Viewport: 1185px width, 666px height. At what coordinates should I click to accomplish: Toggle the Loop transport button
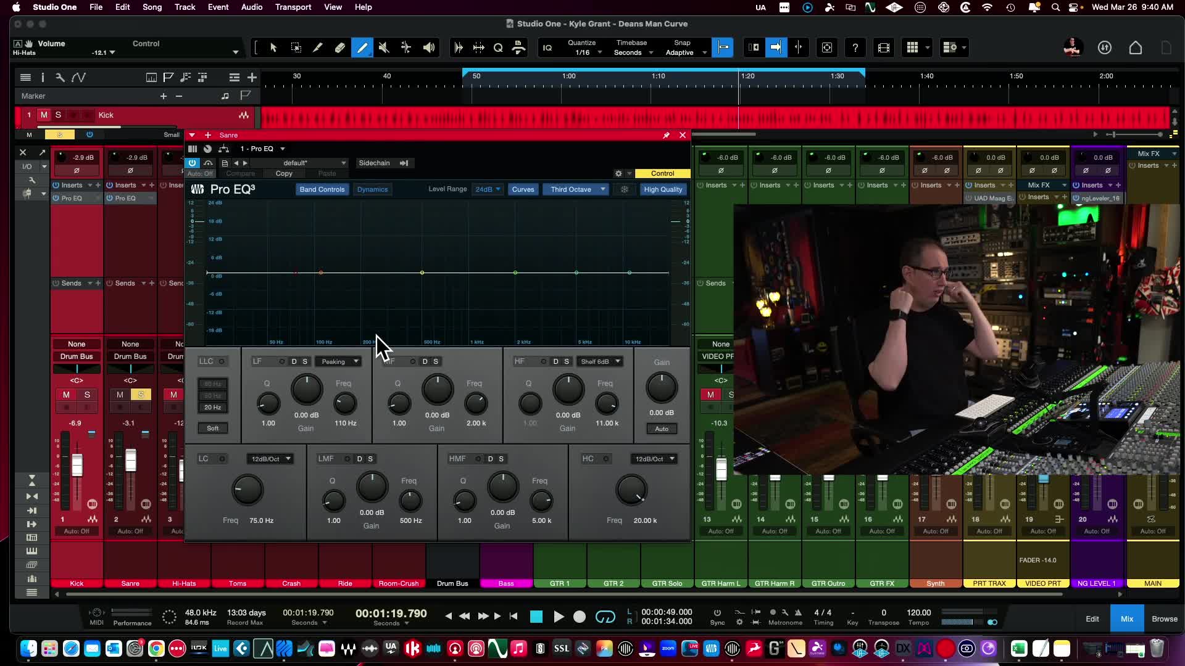(x=605, y=617)
